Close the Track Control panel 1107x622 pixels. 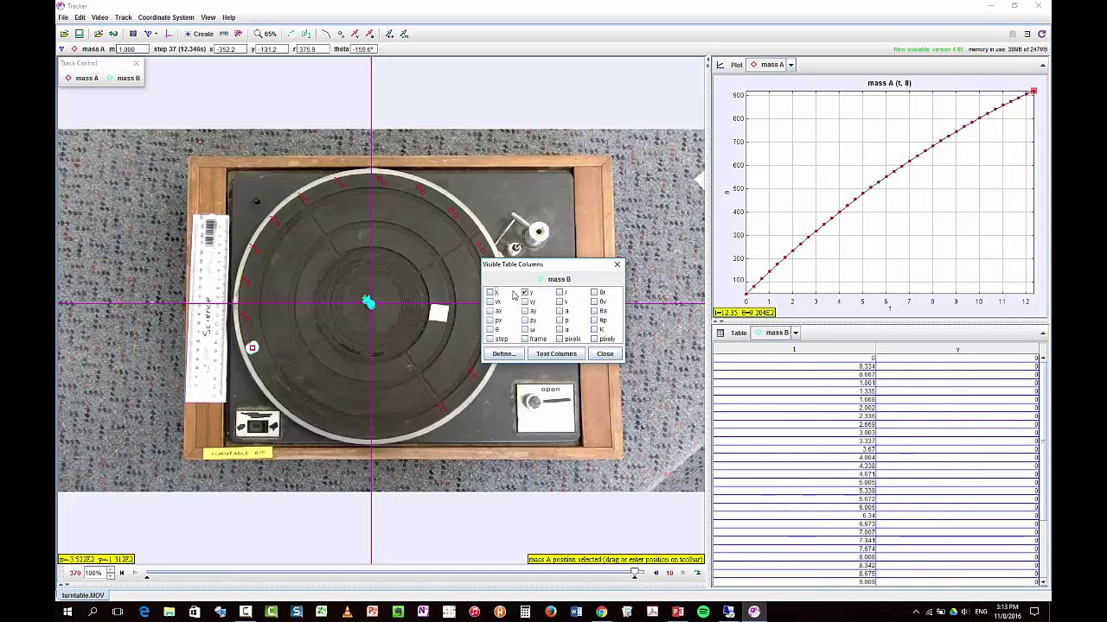(136, 63)
